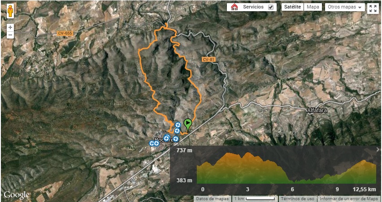The image size is (382, 202).
Task: Select the topmost blue service marker
Action: click(x=178, y=125)
